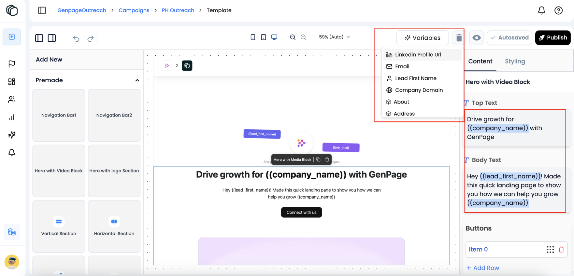Viewport: 574px width, 276px height.
Task: Grab the Item 0 drag handle dots
Action: point(550,249)
